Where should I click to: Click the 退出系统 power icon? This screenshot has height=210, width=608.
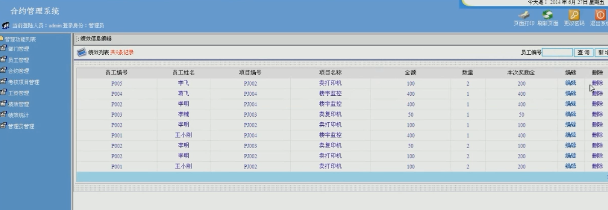(x=600, y=15)
